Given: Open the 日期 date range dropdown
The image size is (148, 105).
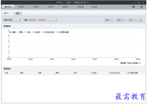Looking at the screenshot, I should point(40,20).
